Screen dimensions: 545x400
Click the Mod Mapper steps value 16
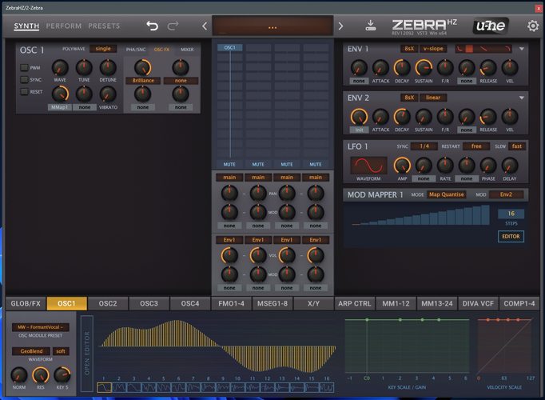[x=511, y=214]
